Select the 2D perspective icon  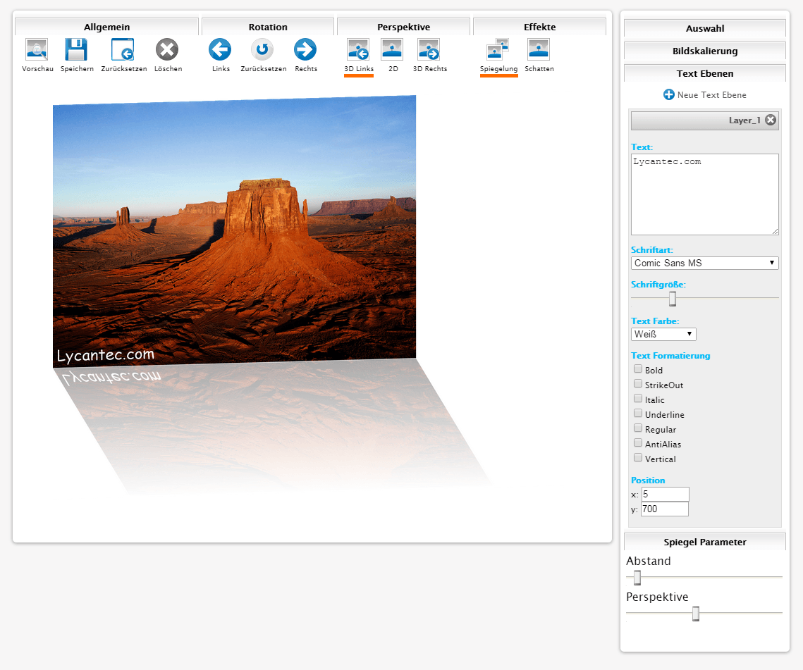tap(392, 49)
